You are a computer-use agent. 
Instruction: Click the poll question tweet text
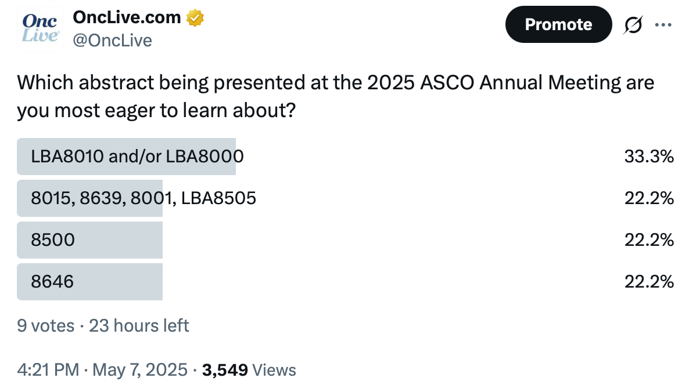pyautogui.click(x=336, y=96)
